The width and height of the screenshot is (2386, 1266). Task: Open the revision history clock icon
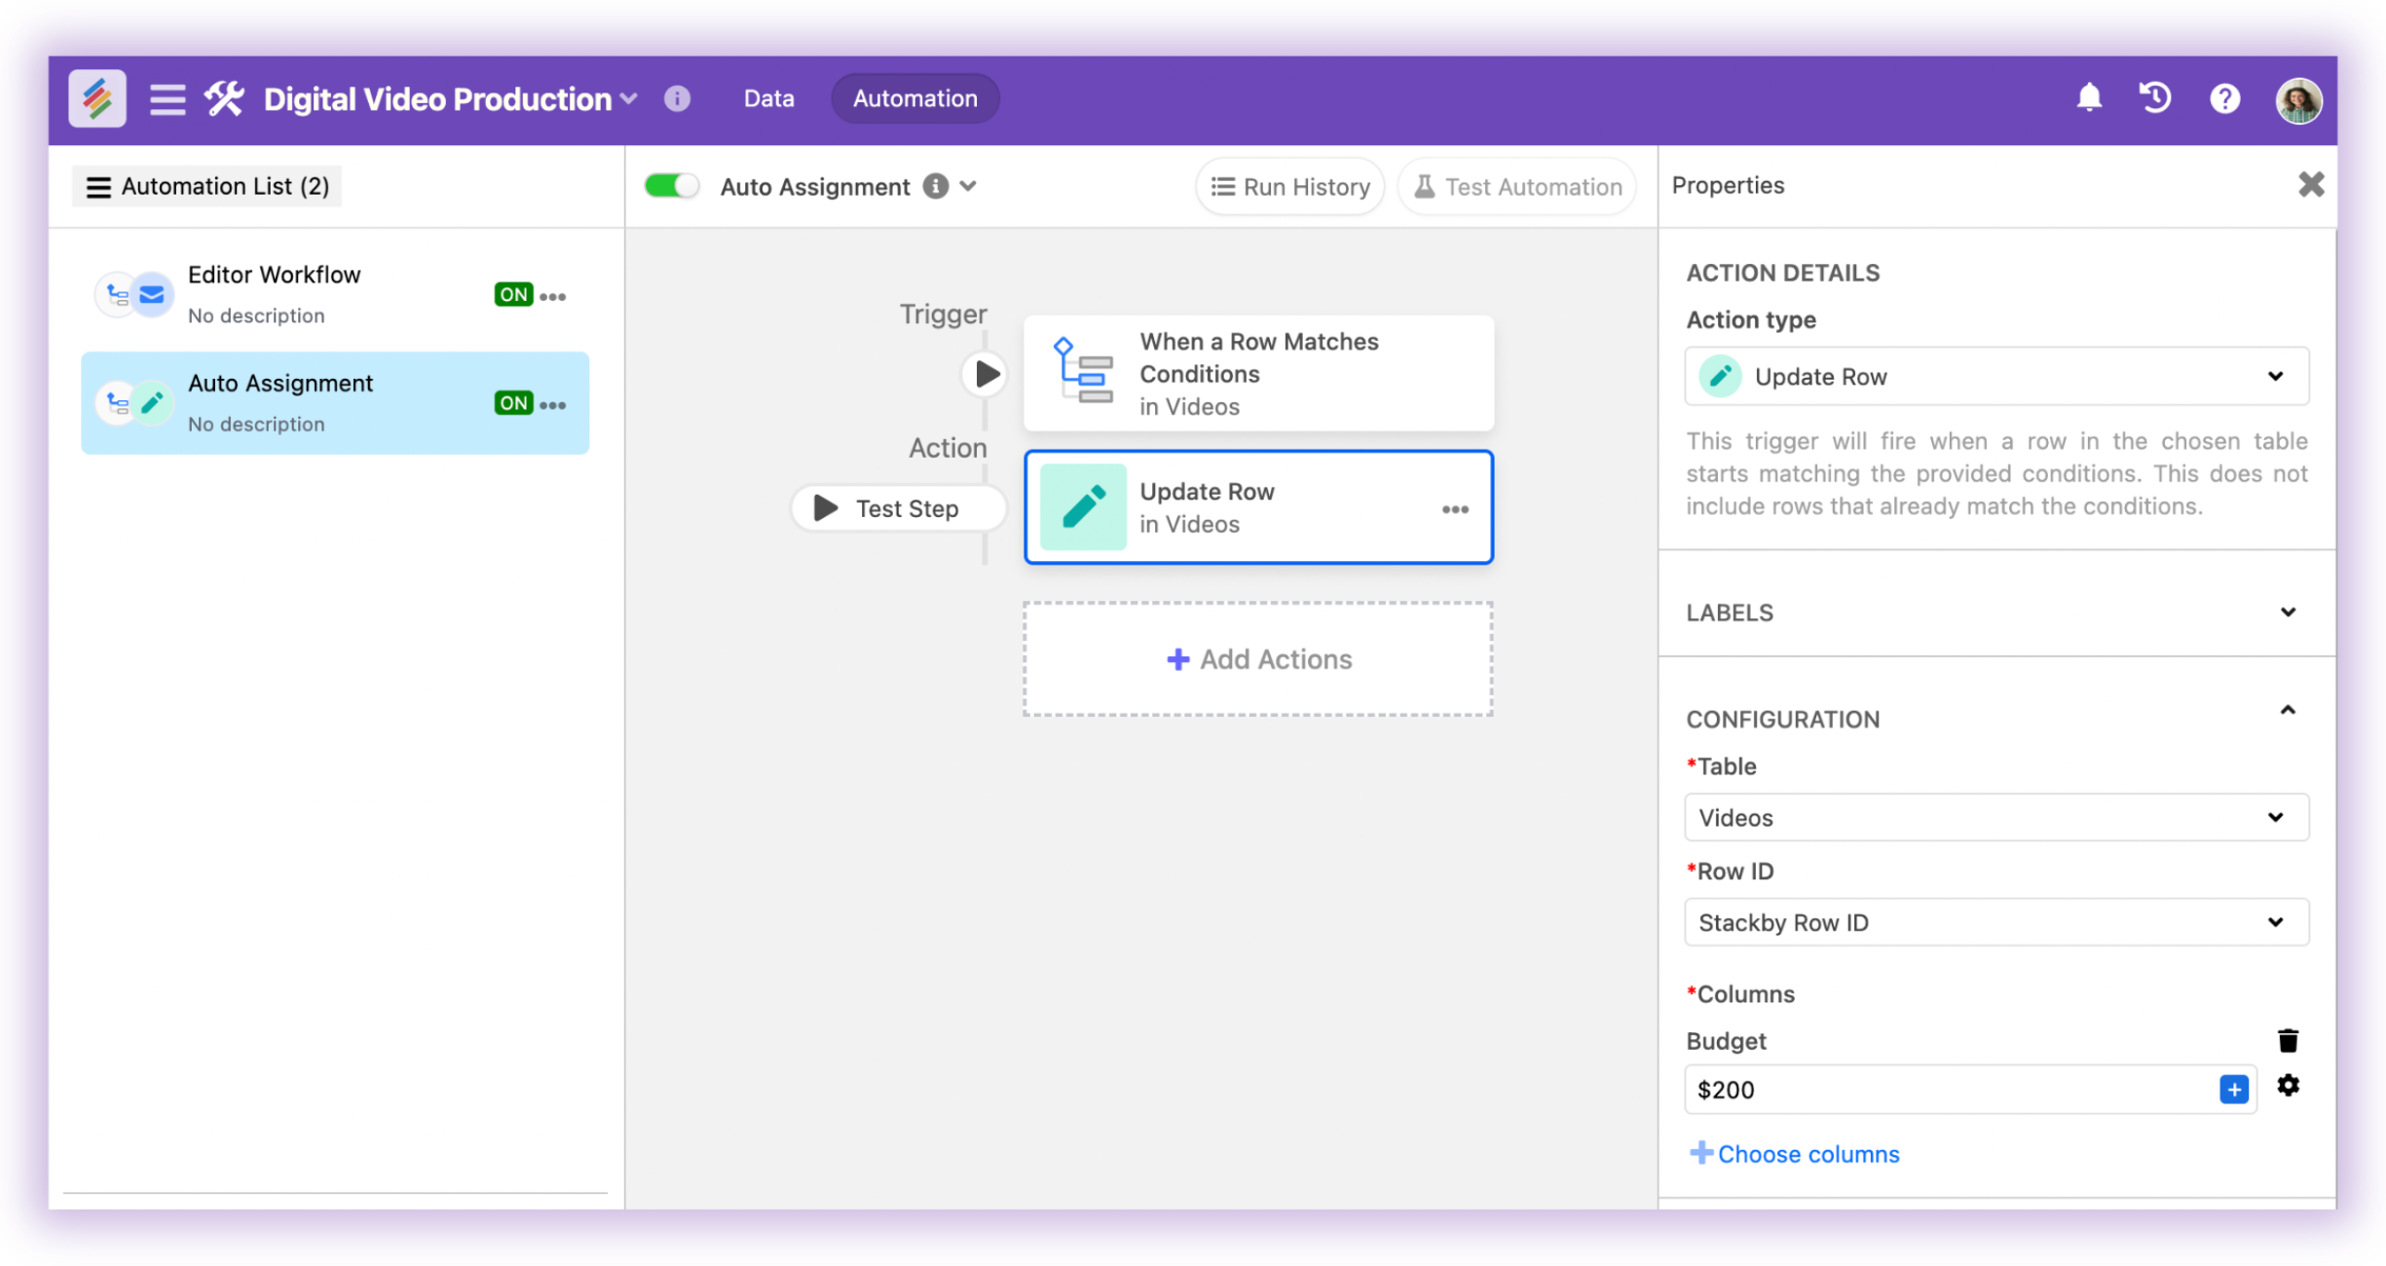coord(2155,98)
